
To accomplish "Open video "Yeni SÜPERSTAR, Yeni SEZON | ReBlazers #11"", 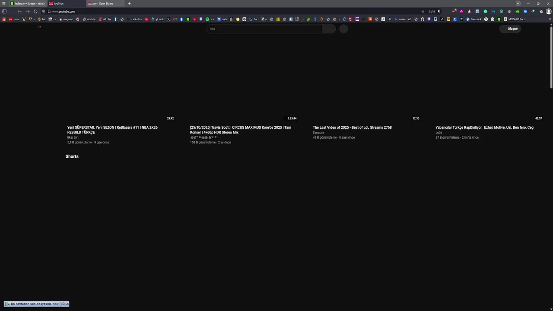I will pos(112,130).
